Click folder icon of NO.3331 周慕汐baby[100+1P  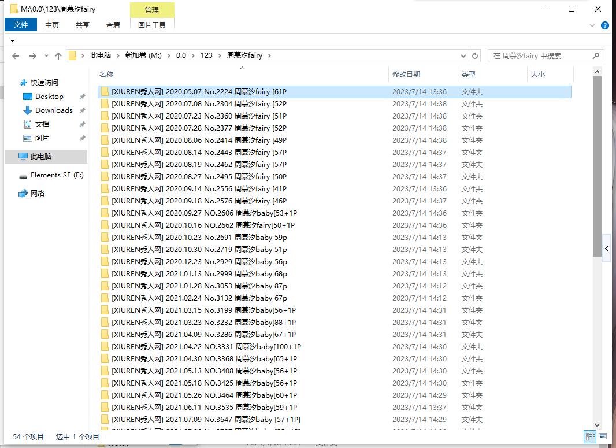(x=105, y=347)
